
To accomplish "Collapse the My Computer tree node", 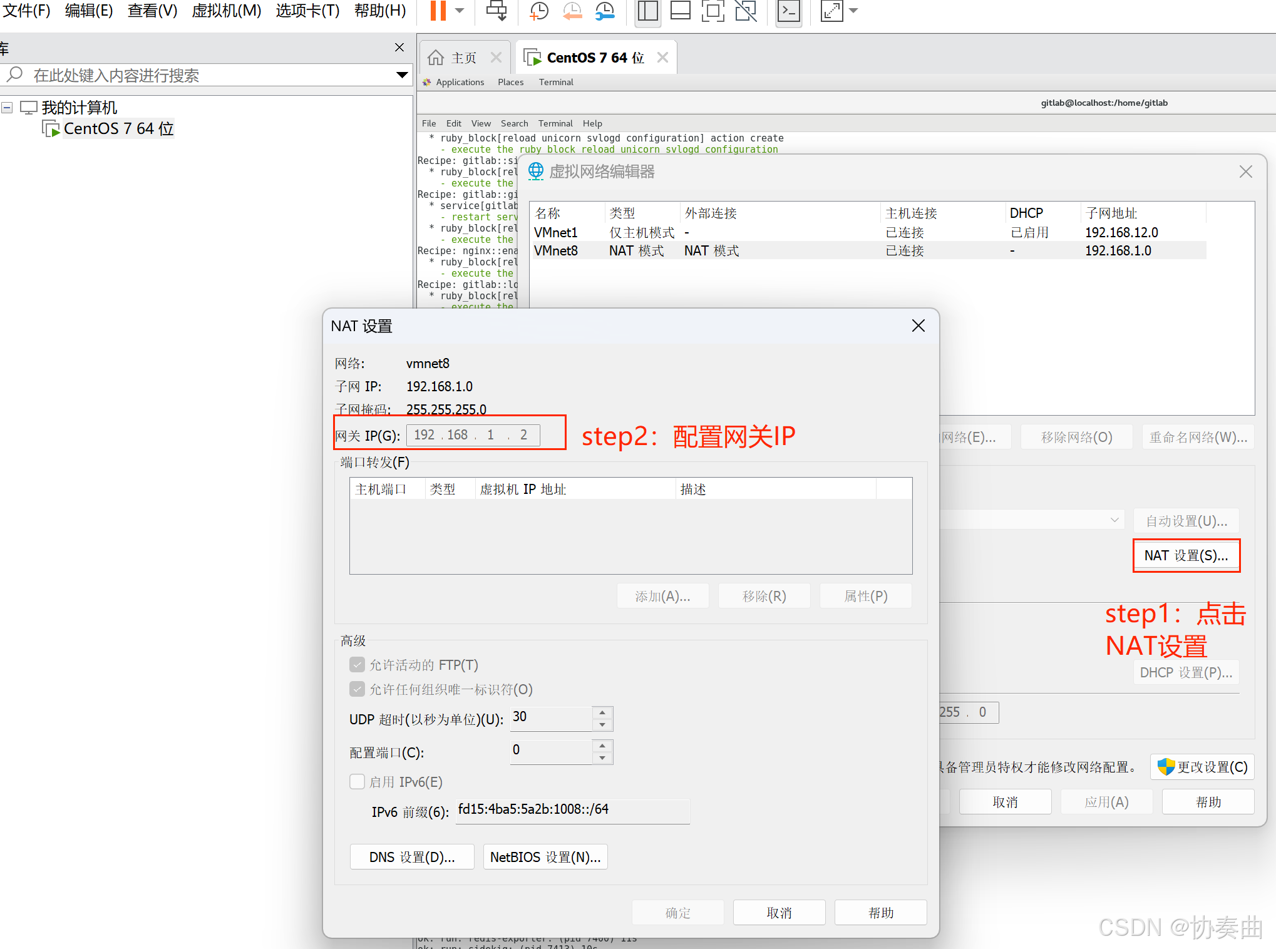I will (x=8, y=108).
